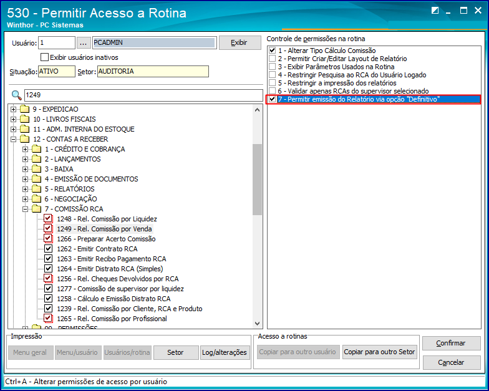Screen dimensions: 489x391
Task: Collapse the 12 - CONTAS A RECEBER node
Action: pyautogui.click(x=14, y=140)
